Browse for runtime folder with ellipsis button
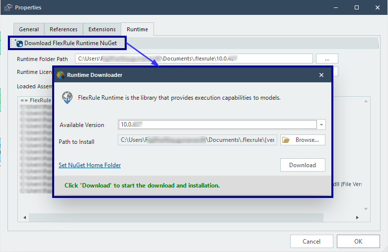The width and height of the screenshot is (388, 252). (x=327, y=59)
